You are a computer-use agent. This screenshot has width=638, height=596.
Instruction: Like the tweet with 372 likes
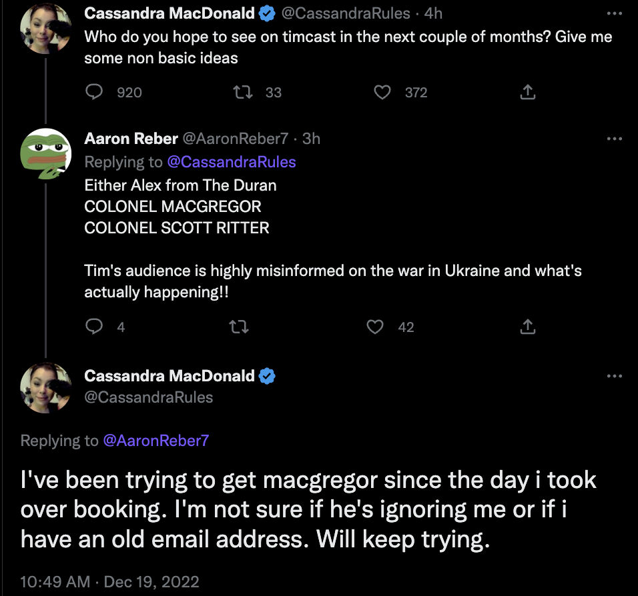coord(382,92)
